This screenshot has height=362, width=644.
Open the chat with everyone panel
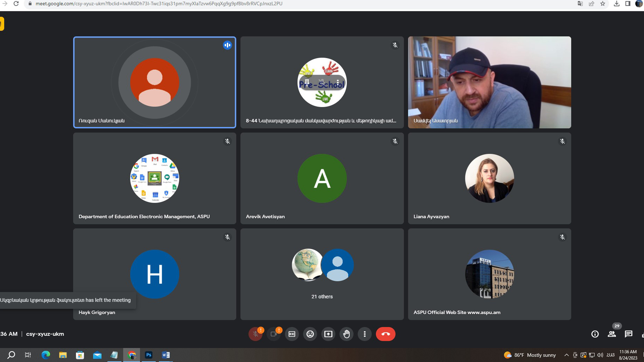tap(629, 334)
